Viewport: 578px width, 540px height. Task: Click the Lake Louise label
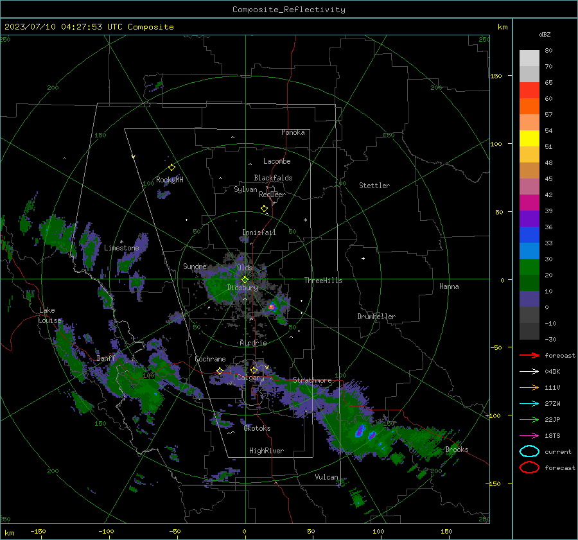coord(49,315)
